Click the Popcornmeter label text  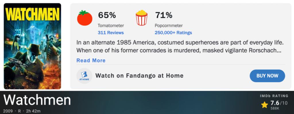[169, 25]
